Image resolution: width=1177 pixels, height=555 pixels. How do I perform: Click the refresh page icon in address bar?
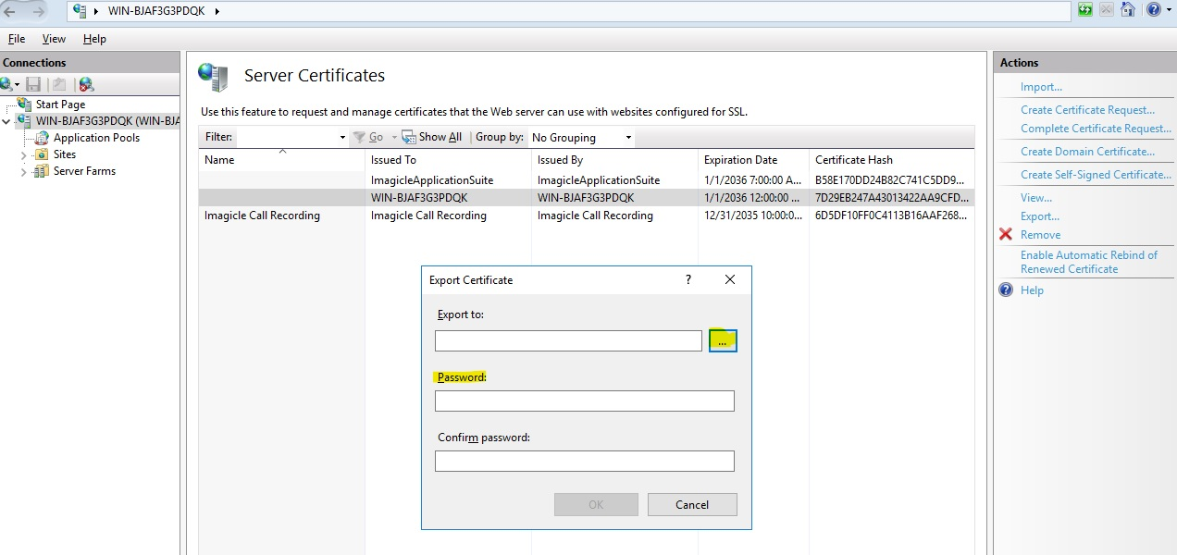1085,10
